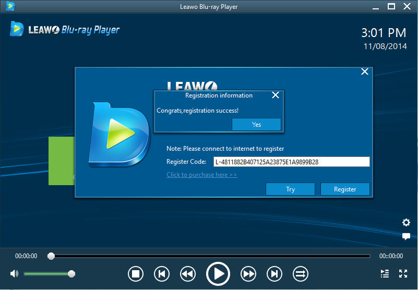Click the Leawo Blu-ray Player header logo
418x290 pixels.
(x=65, y=29)
